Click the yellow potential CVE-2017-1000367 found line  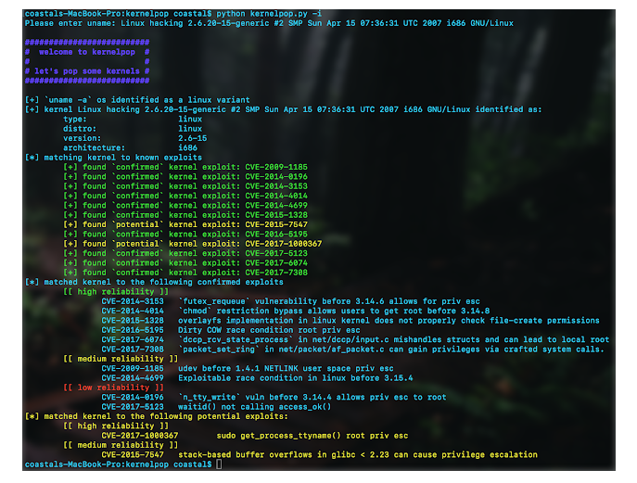tap(201, 244)
